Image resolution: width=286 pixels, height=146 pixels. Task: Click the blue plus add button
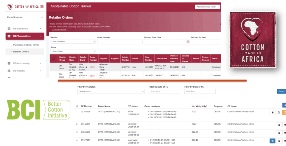(x=284, y=105)
